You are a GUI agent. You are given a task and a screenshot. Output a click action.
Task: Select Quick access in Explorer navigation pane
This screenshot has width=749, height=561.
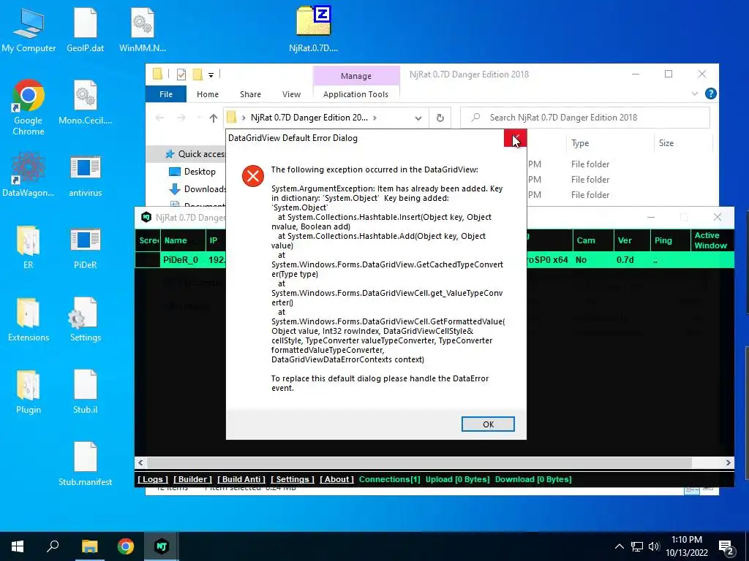pos(195,153)
